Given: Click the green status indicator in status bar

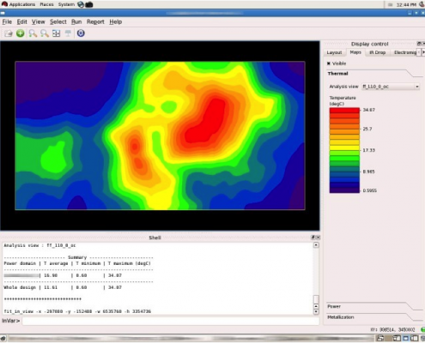Looking at the screenshot, I should click(x=422, y=329).
